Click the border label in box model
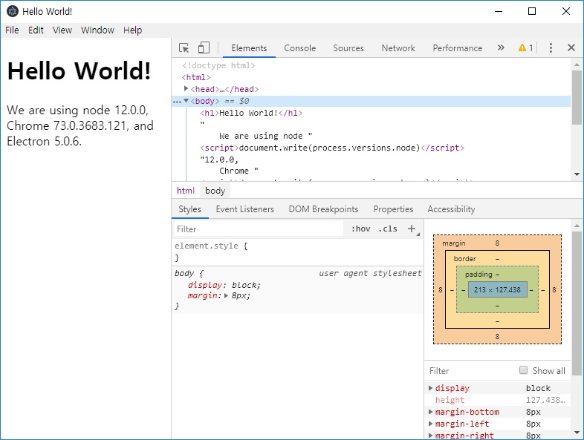This screenshot has width=584, height=440. 464,258
